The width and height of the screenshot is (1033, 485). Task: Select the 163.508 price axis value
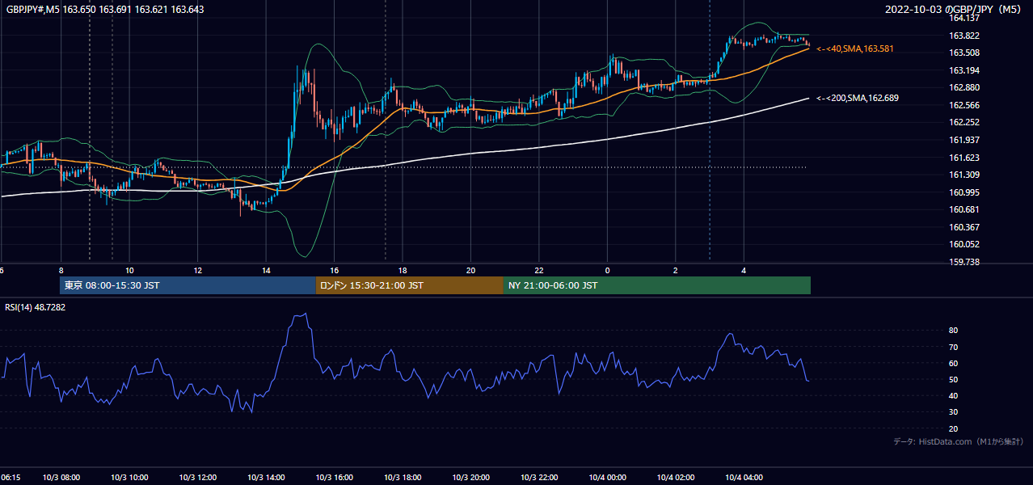[963, 53]
